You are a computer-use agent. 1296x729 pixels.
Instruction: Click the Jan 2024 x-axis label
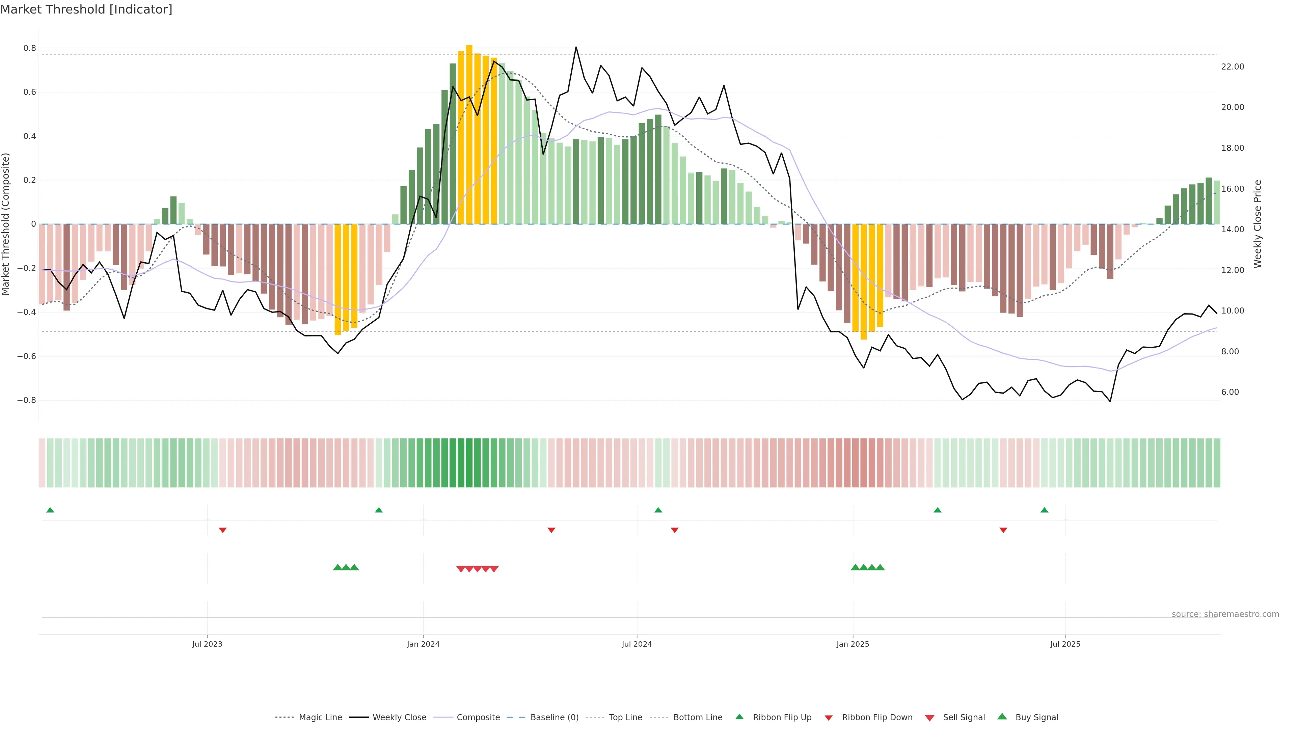click(423, 644)
